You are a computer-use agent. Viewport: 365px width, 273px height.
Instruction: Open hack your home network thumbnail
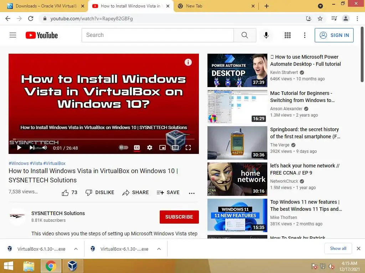click(x=237, y=179)
